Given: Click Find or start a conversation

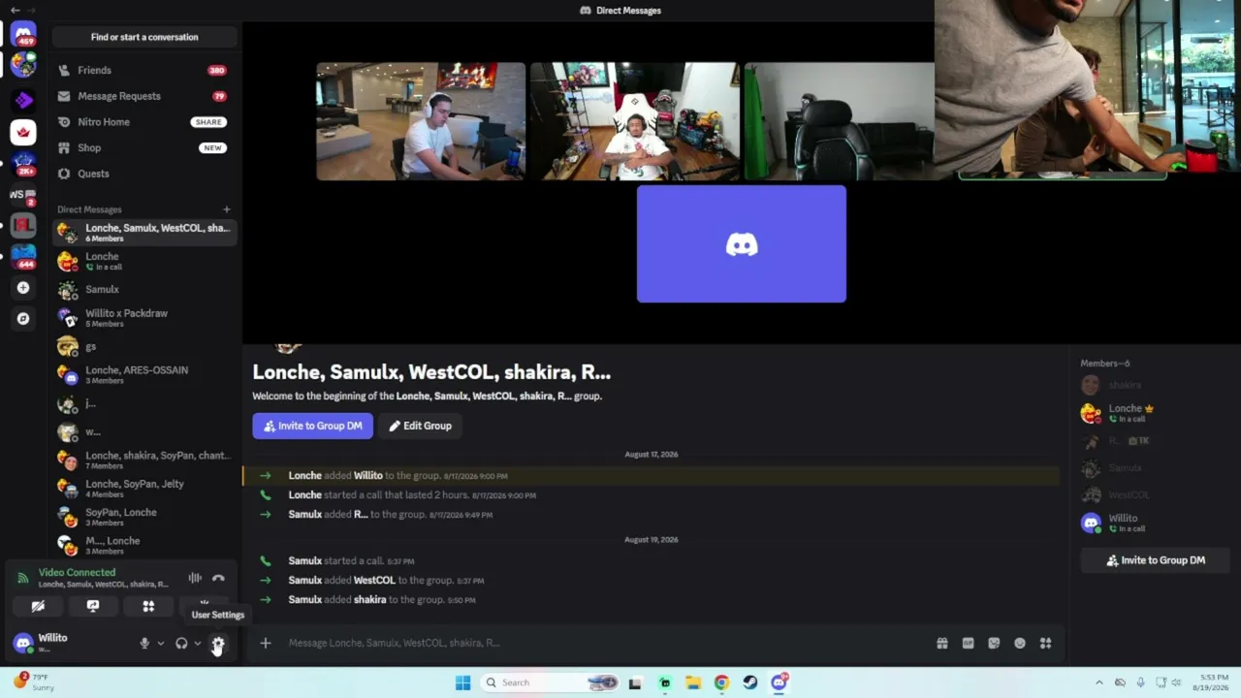Looking at the screenshot, I should pyautogui.click(x=144, y=37).
